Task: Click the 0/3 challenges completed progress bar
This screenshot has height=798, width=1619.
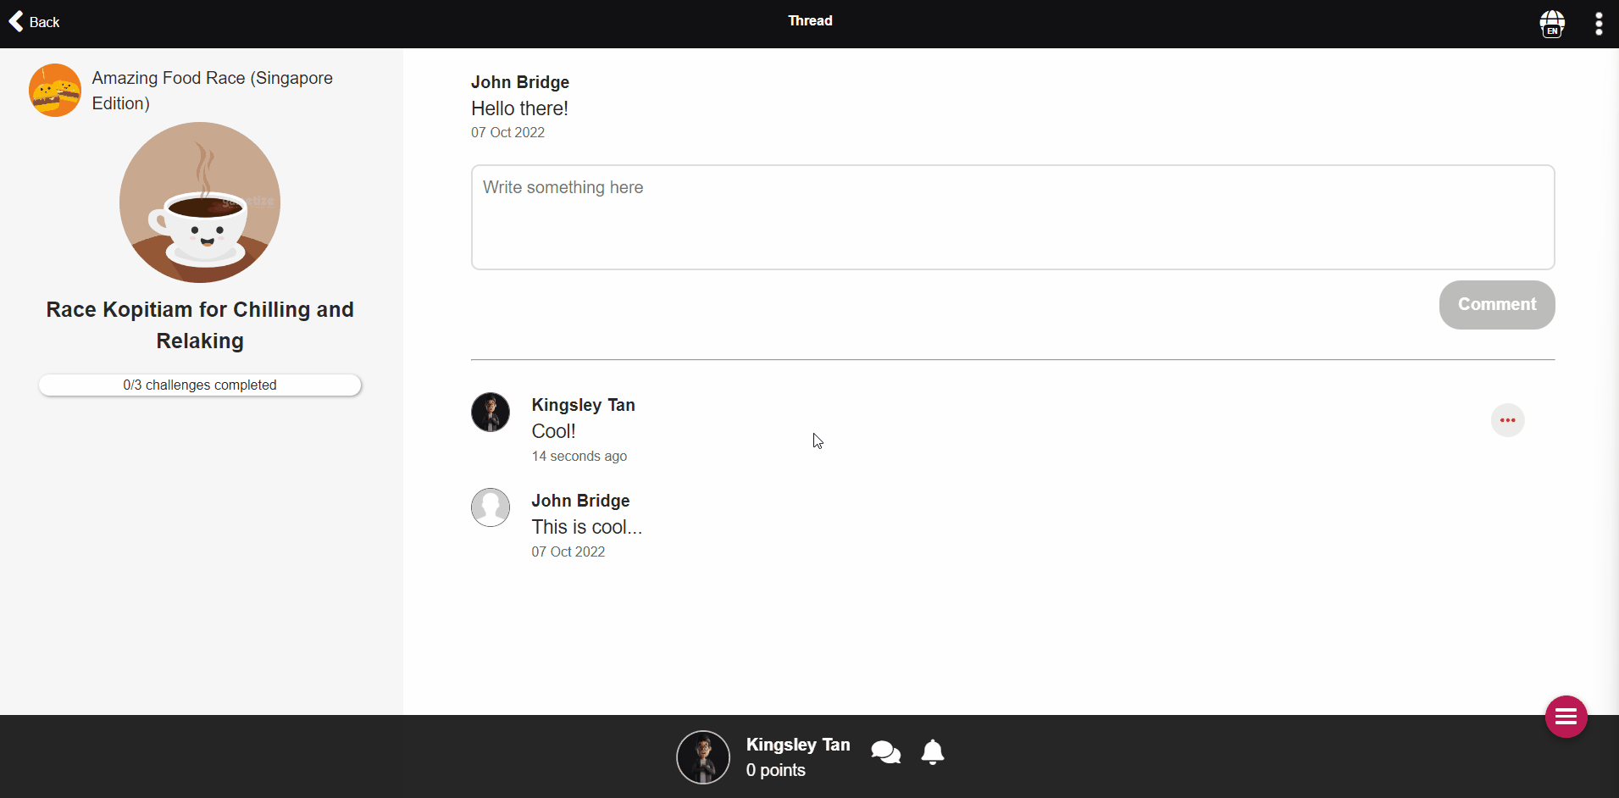Action: click(200, 385)
